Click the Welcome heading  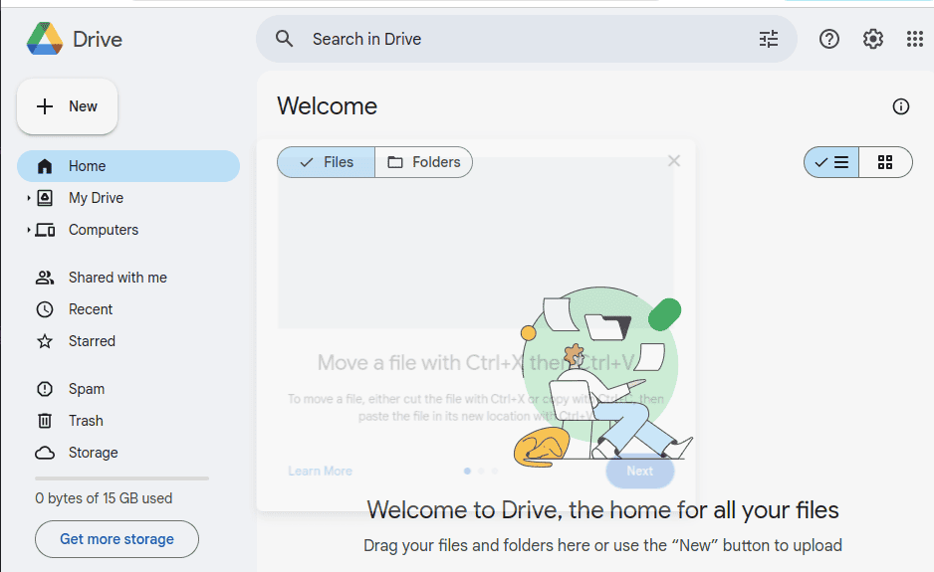[327, 106]
